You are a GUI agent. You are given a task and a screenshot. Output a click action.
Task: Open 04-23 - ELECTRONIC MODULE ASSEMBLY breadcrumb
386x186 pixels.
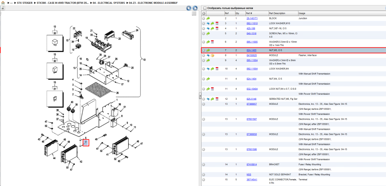click(x=153, y=3)
